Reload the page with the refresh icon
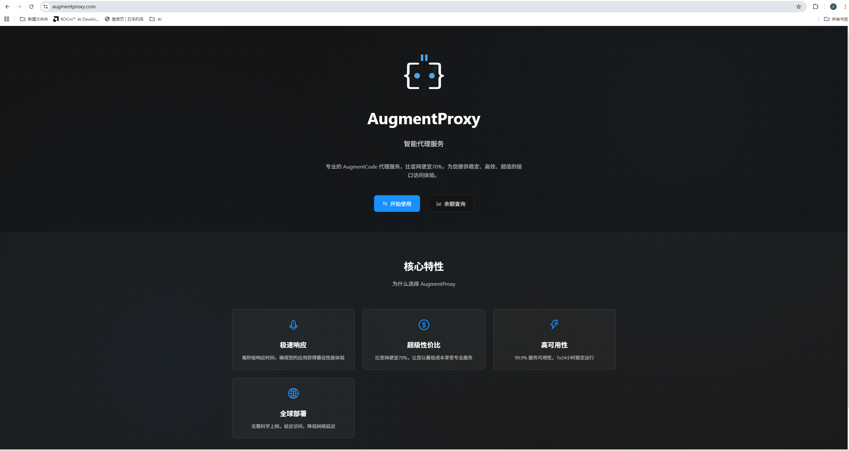This screenshot has width=849, height=451. click(x=31, y=7)
